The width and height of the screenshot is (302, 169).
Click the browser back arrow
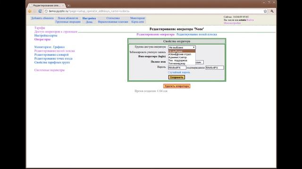30,11
